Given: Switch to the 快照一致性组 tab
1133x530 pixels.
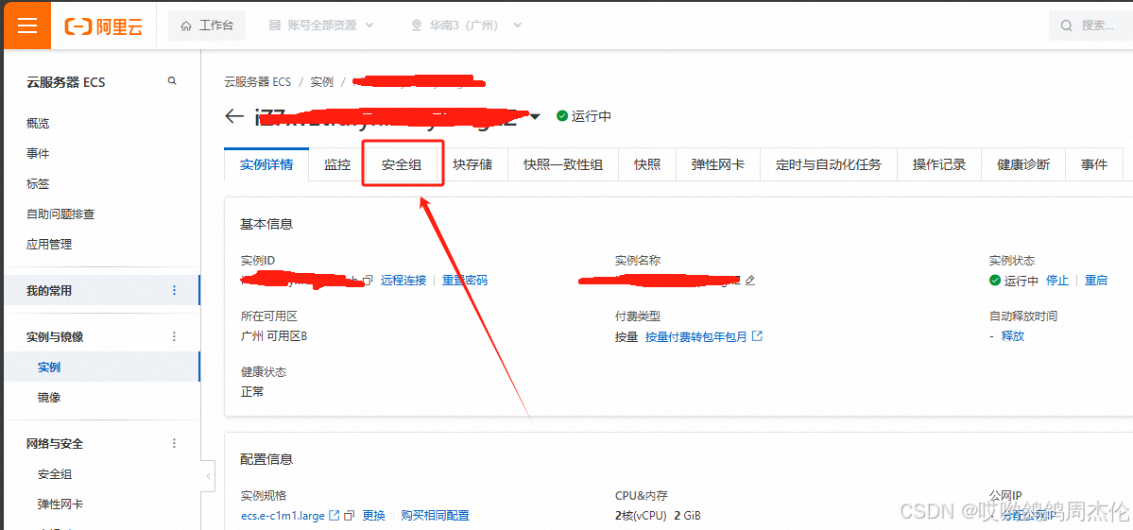Looking at the screenshot, I should pos(563,163).
